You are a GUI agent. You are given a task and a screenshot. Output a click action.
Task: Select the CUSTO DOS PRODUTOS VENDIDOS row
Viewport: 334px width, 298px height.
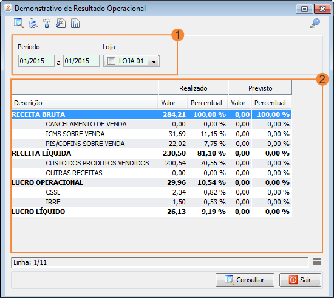tap(152, 163)
